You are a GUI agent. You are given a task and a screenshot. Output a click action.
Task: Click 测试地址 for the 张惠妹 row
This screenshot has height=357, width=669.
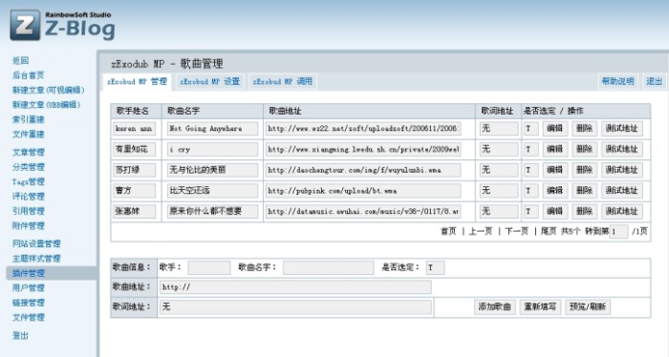click(622, 211)
